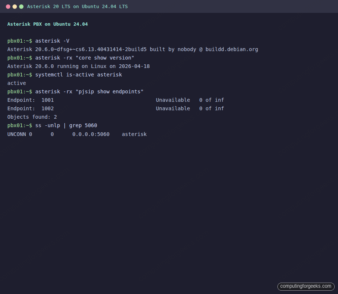Click the computingforgeeks.com badge
338x294 pixels.
pos(306,286)
